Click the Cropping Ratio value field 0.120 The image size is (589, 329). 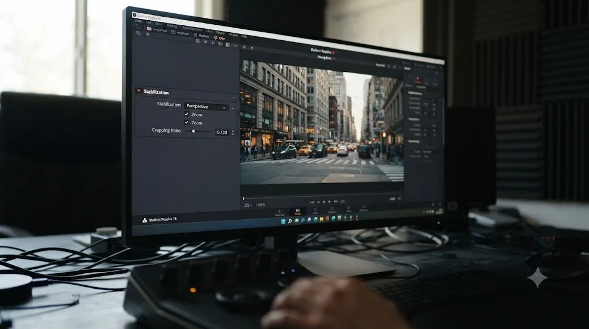coord(222,132)
